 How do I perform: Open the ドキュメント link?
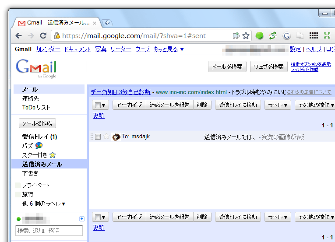(78, 49)
